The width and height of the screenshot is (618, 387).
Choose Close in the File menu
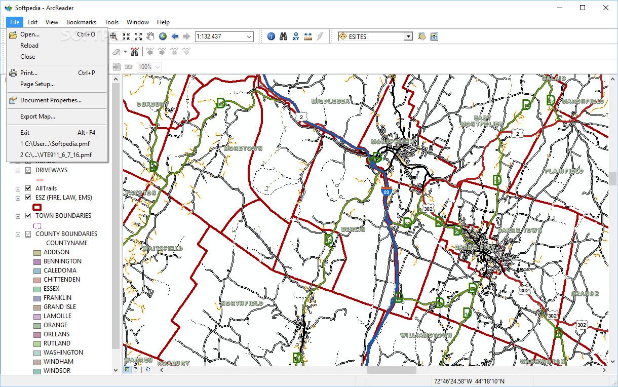coord(57,57)
